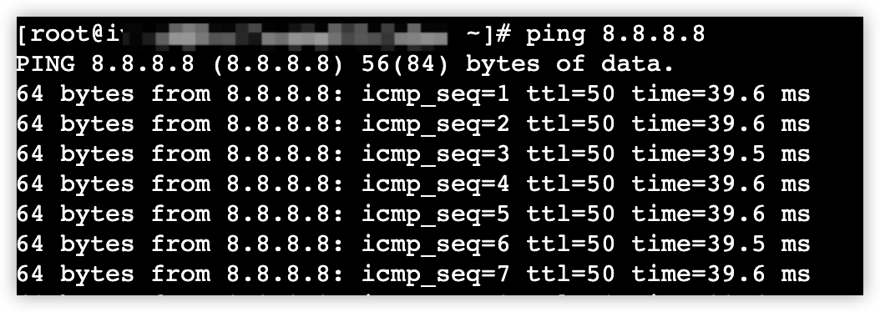Image resolution: width=880 pixels, height=312 pixels.
Task: Click time=39.6 ms on the icmp_seq=1 line
Action: pos(721,94)
